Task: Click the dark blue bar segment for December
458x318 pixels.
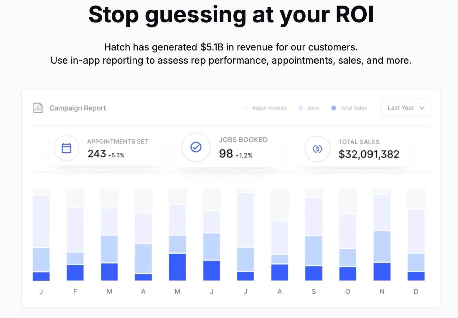Action: (x=416, y=276)
